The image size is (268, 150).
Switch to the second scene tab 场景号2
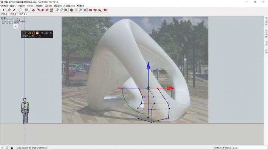click(14, 14)
